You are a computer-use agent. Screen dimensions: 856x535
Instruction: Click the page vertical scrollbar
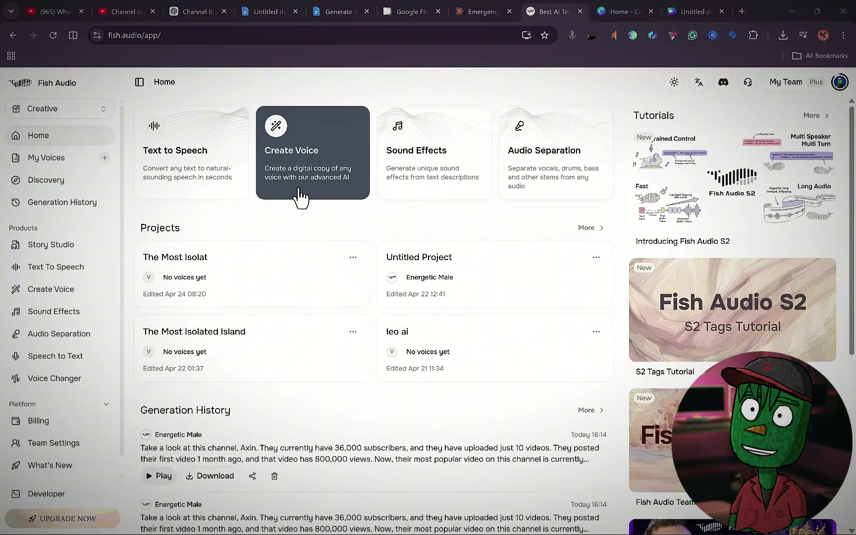point(852,230)
